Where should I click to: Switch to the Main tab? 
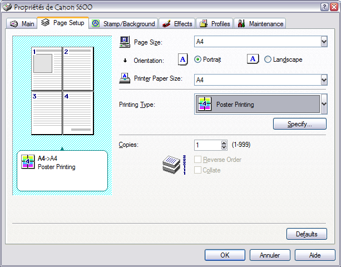click(22, 24)
